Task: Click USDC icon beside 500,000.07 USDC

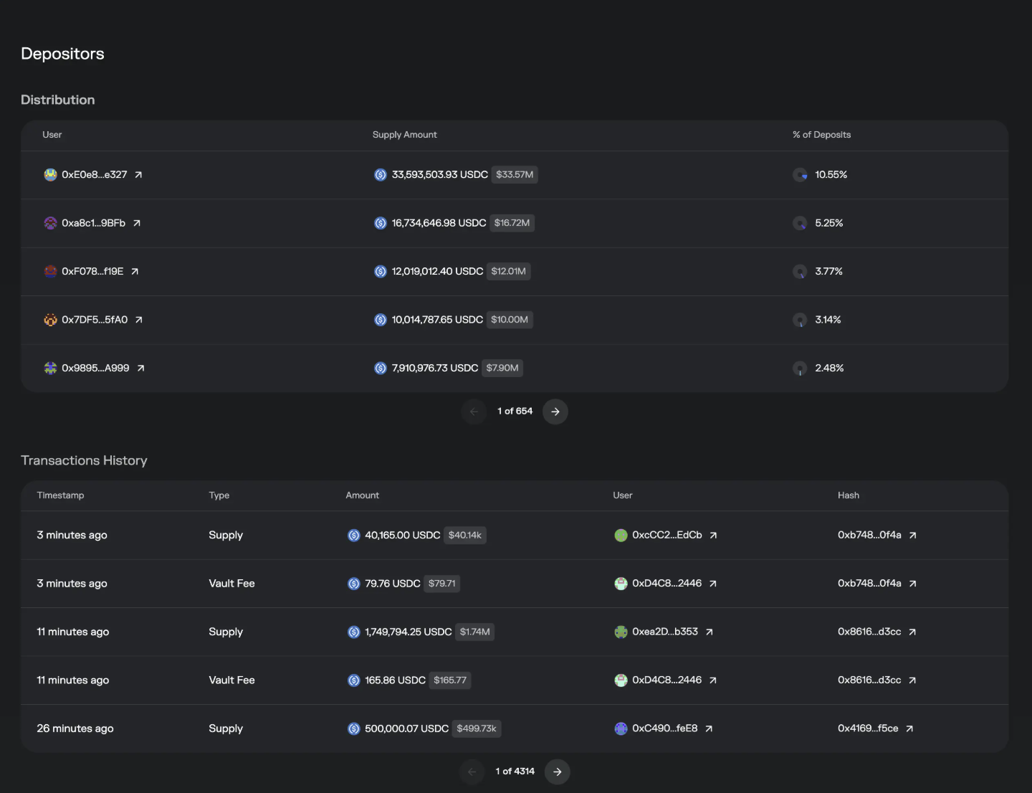Action: click(354, 728)
